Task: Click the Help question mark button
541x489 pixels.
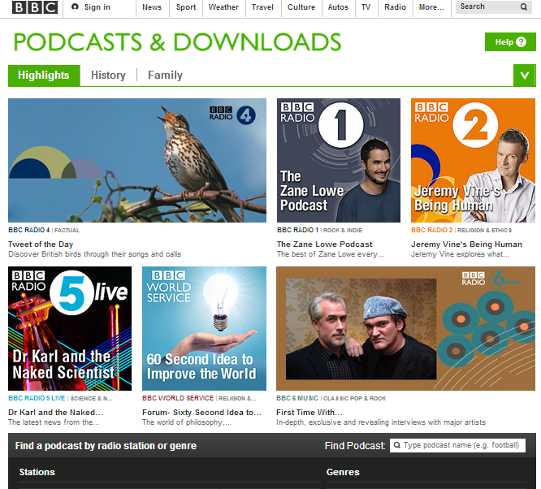Action: (510, 42)
